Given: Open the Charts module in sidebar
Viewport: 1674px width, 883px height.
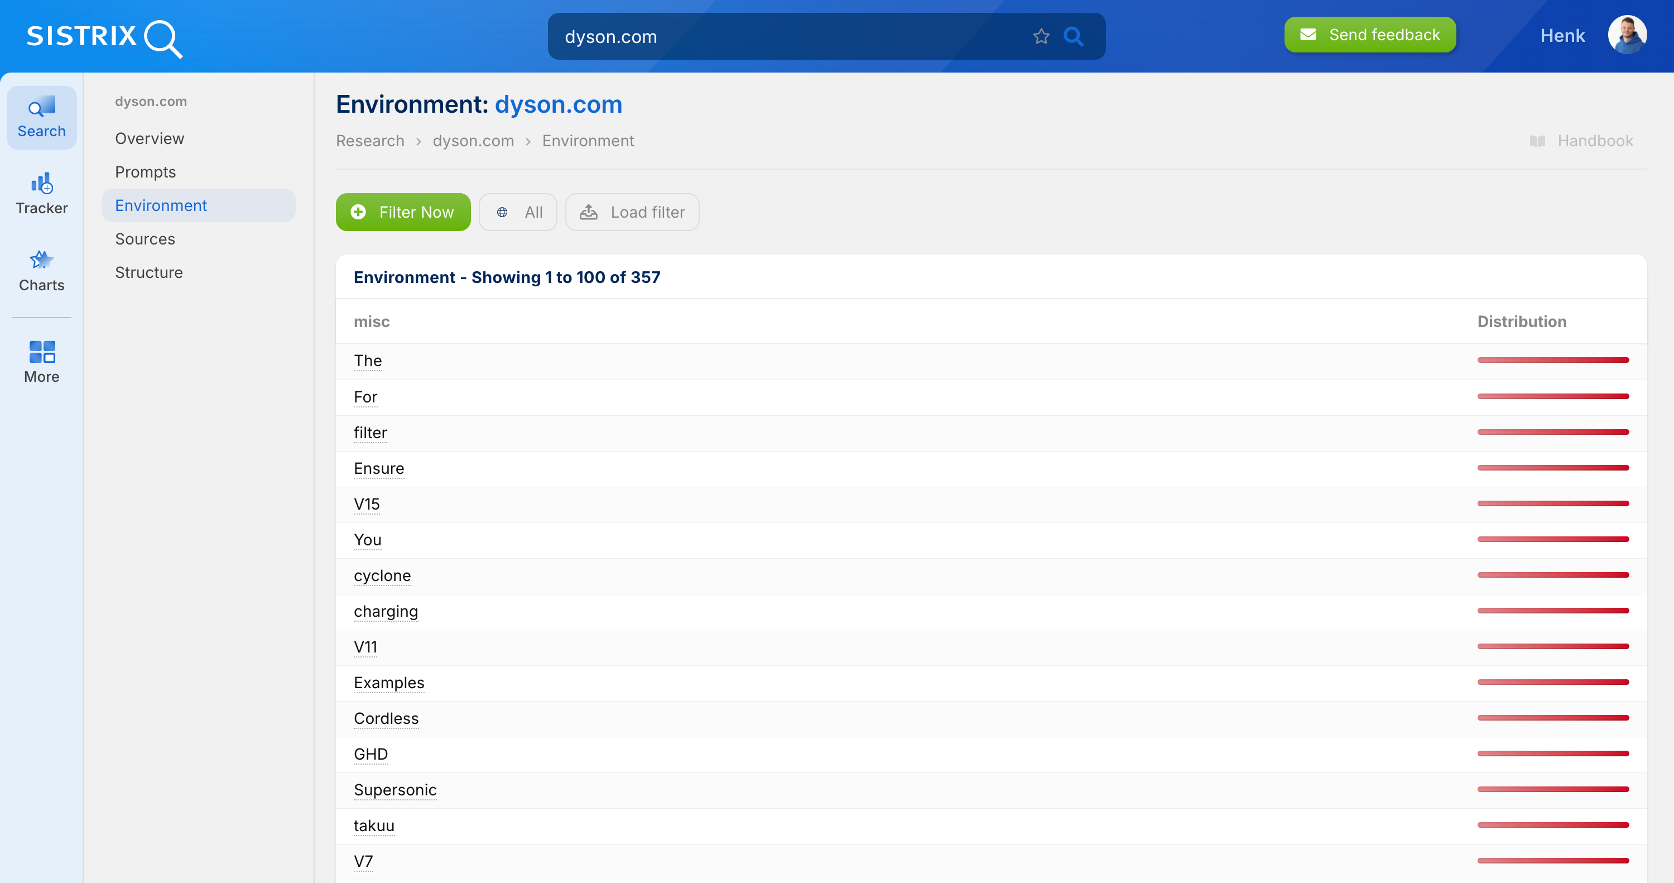Looking at the screenshot, I should [42, 271].
